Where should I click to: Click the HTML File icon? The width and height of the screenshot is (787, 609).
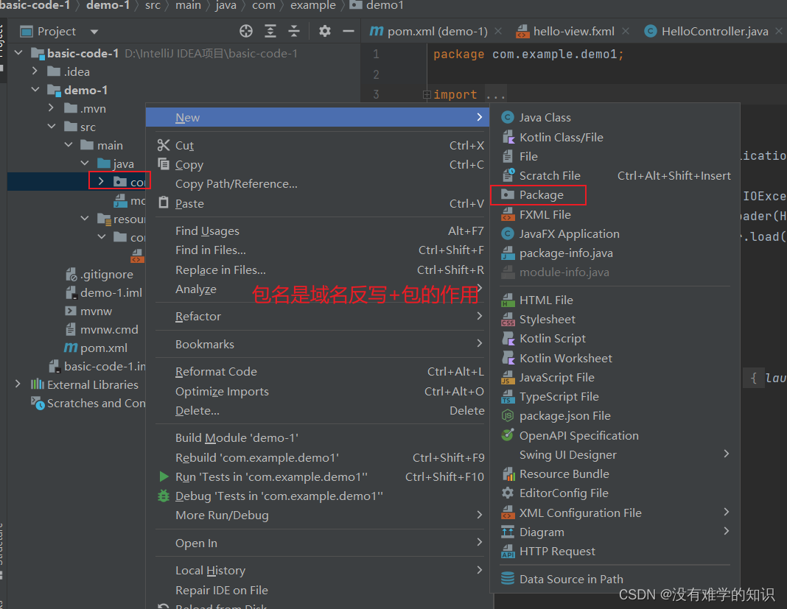(508, 300)
